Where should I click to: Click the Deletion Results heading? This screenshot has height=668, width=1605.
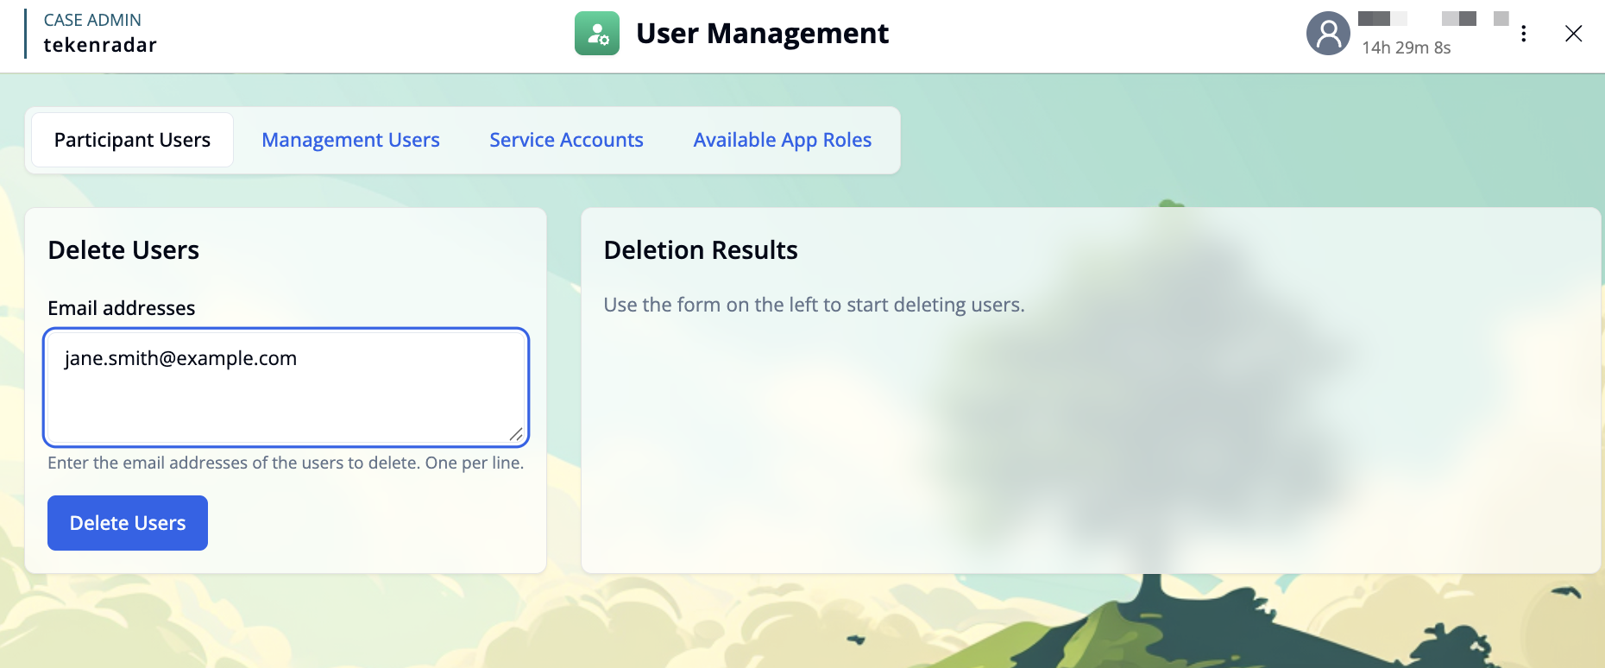(x=701, y=250)
